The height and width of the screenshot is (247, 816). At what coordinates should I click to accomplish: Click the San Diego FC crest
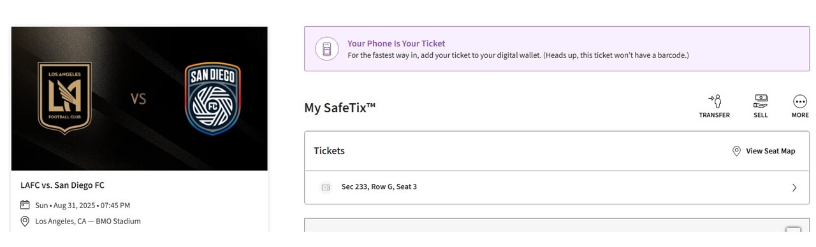(213, 99)
